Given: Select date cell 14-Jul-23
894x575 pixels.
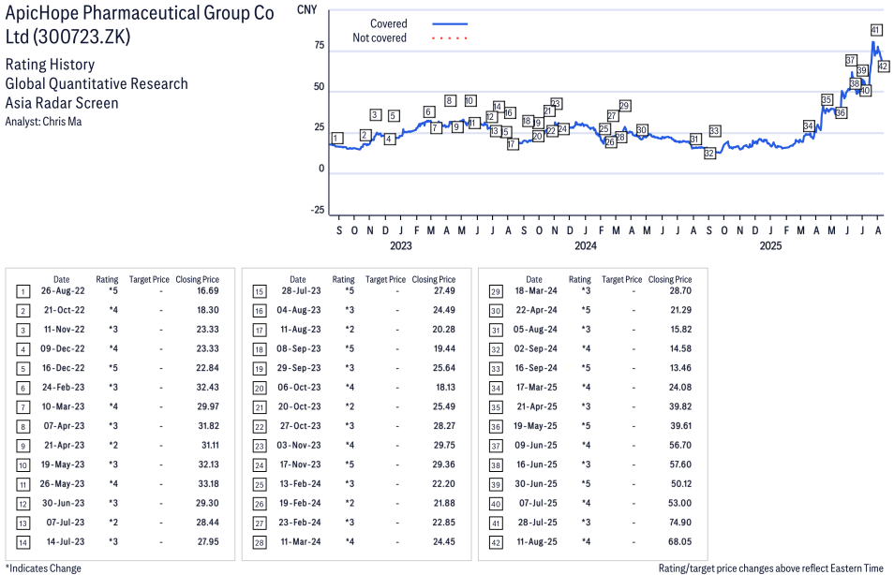Looking at the screenshot, I should [66, 542].
